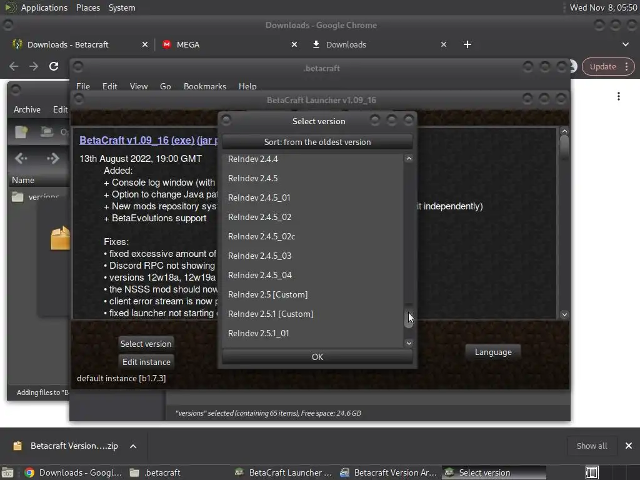Expand Chrome tab search chevron
Screen dimensions: 640x480
[625, 44]
